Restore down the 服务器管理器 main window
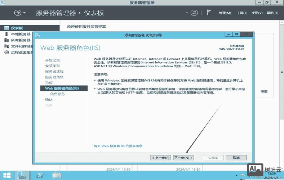 coord(267,3)
